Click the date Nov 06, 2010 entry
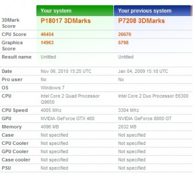Image resolution: width=194 pixels, height=177 pixels. pos(66,71)
